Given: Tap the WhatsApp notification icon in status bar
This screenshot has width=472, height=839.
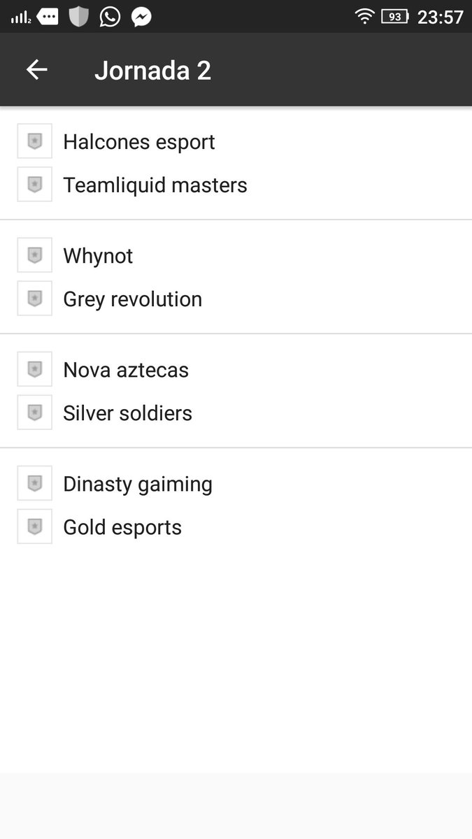Looking at the screenshot, I should pos(110,17).
